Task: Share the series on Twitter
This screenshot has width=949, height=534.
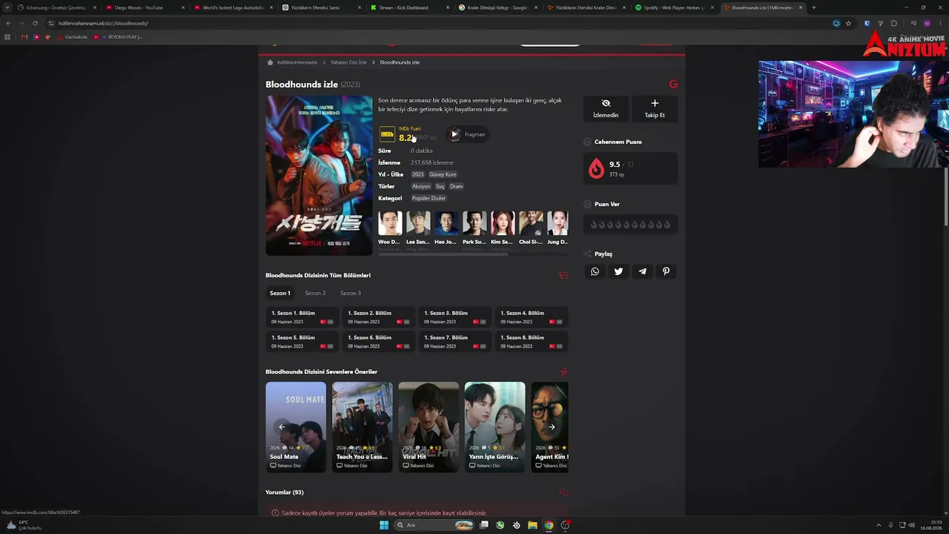Action: tap(618, 271)
